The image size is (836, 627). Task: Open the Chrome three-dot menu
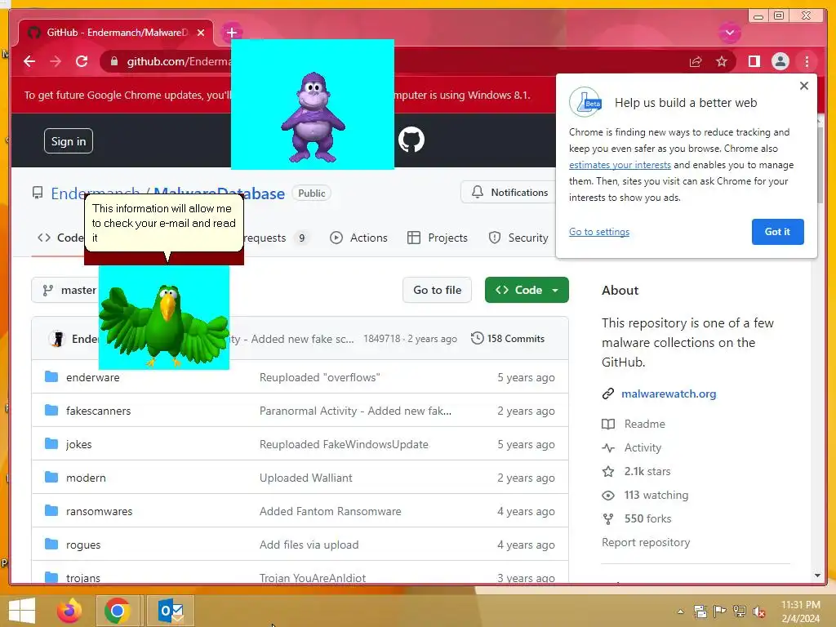807,61
